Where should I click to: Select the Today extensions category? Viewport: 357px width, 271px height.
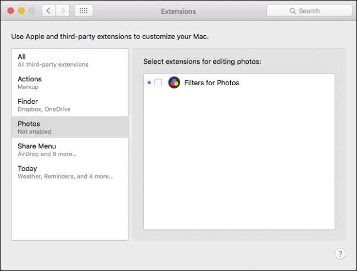(70, 172)
